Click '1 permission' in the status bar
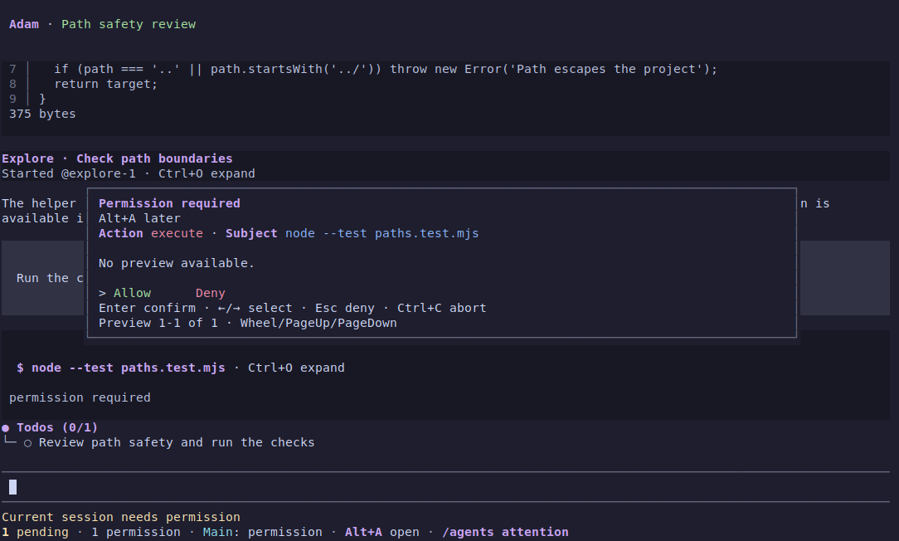The height and width of the screenshot is (541, 899). click(x=136, y=532)
